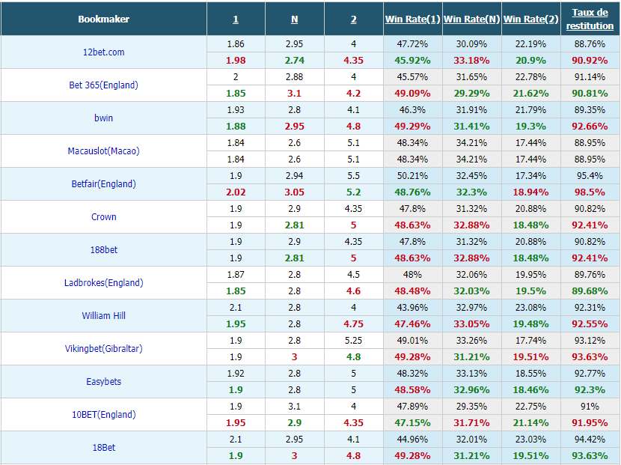The height and width of the screenshot is (465, 621).
Task: Open the Ladbrokes(England) bookmaker link
Action: coord(103,282)
